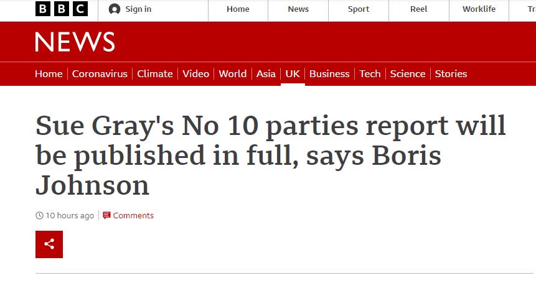The height and width of the screenshot is (283, 536).
Task: Click the red share button
Action: [x=49, y=244]
